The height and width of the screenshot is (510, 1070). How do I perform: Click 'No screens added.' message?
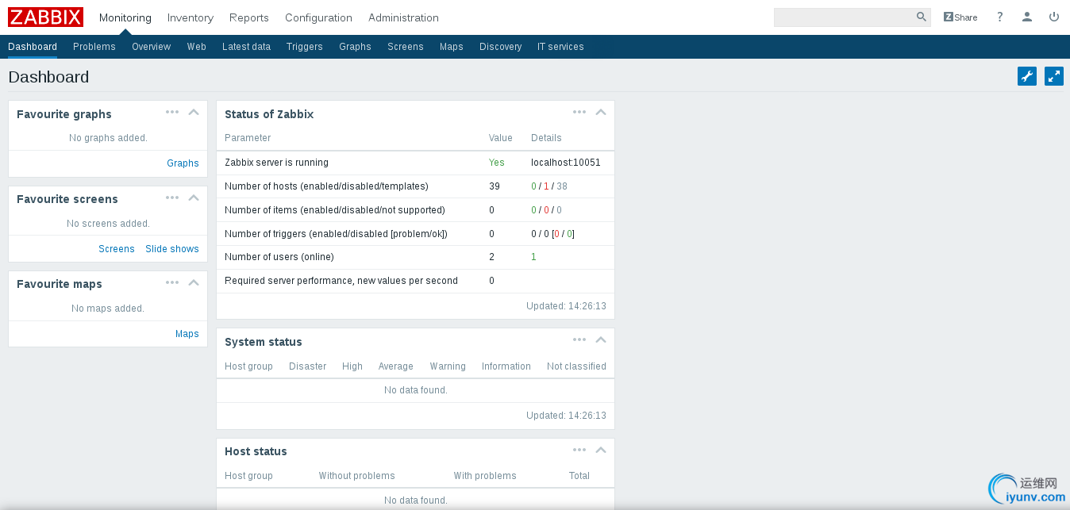pos(108,224)
